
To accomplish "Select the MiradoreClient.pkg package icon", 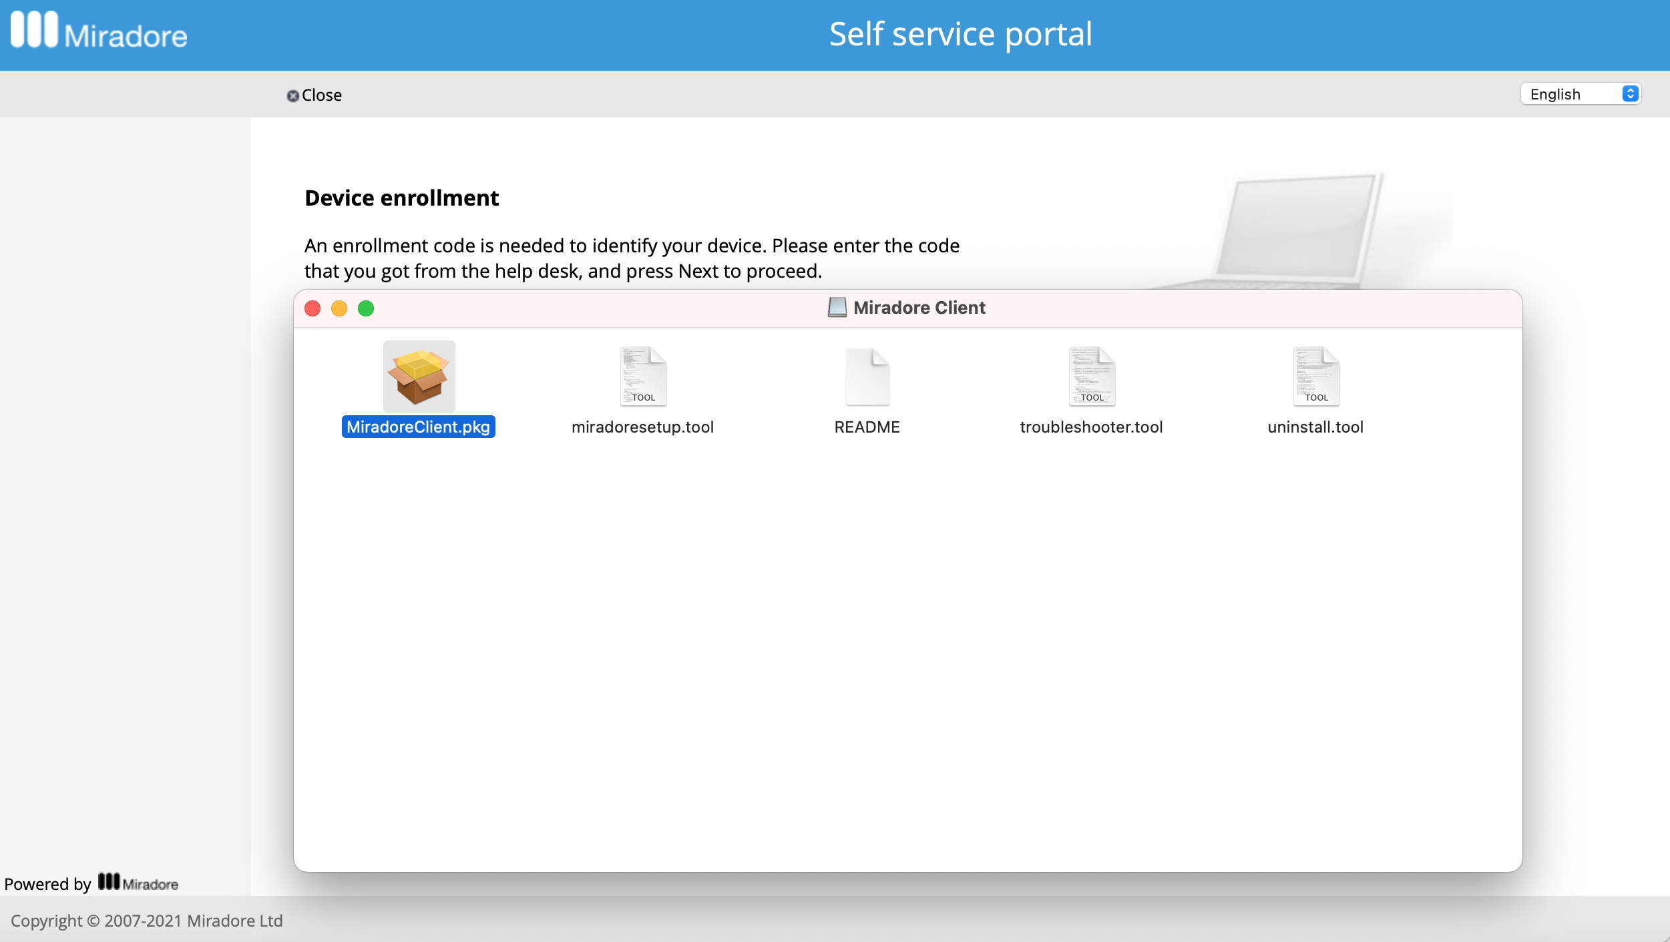I will pos(419,376).
